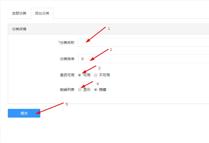Choose the 显示 radio option
The image size is (209, 143).
80,90
